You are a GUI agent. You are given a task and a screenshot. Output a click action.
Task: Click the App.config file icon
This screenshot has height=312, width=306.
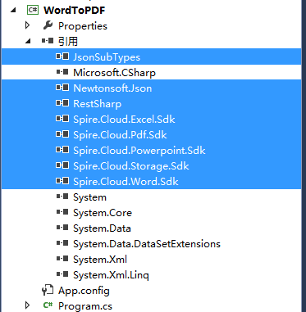(x=48, y=290)
